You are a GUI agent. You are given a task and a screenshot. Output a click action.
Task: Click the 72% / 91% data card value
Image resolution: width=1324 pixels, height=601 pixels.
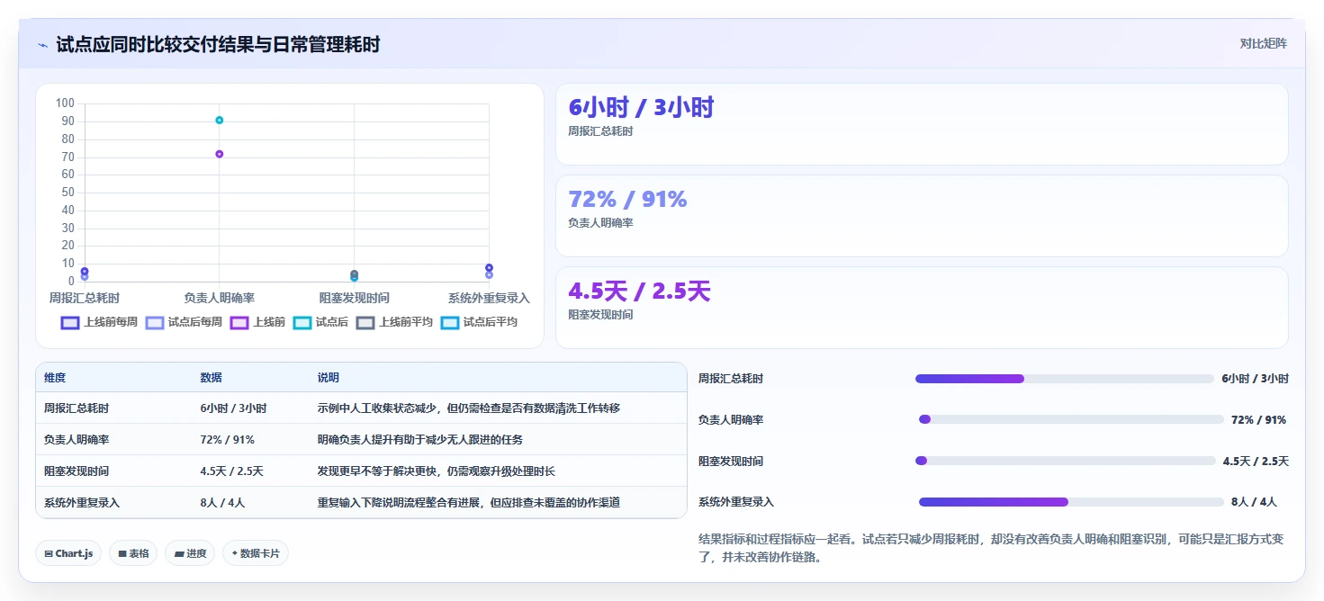tap(627, 200)
